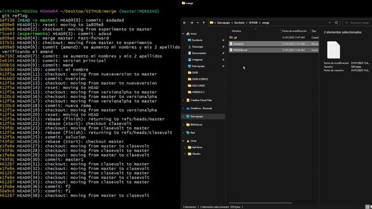Viewport: 372px width, 209px height.
Task: Click '2 elementos seleccionados' preview heading
Action: pyautogui.click(x=342, y=33)
